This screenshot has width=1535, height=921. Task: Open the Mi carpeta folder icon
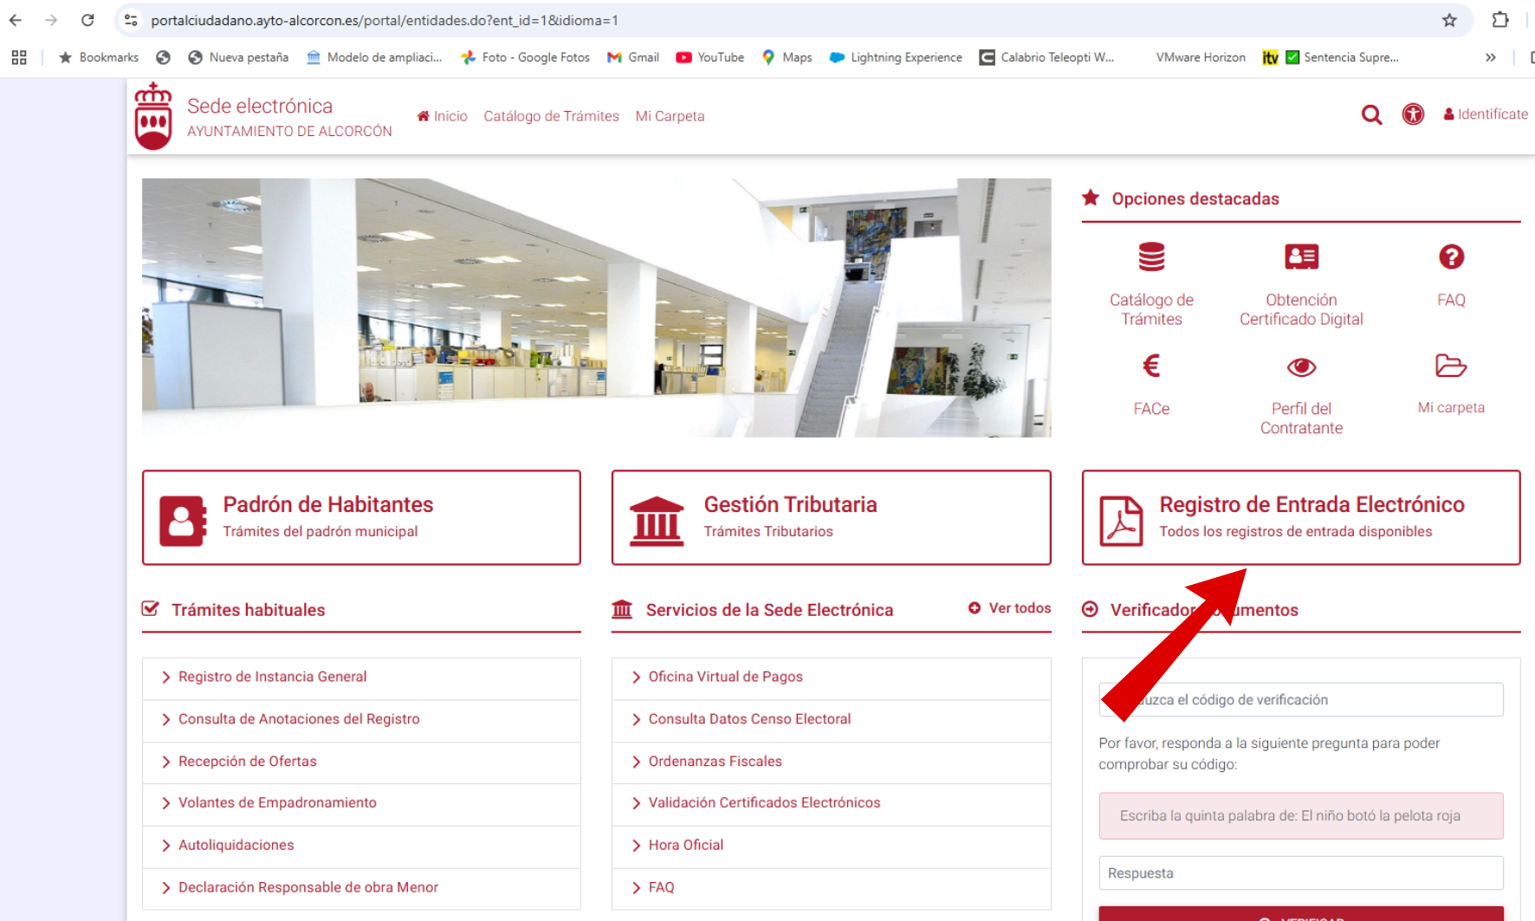tap(1450, 366)
